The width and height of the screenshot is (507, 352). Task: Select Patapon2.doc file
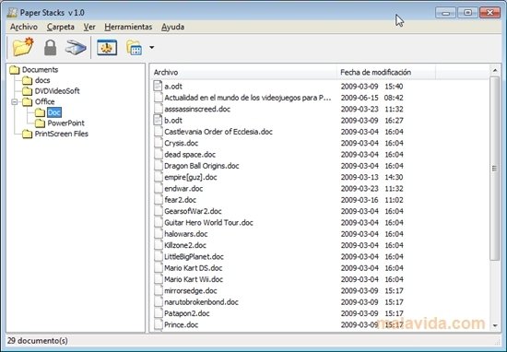point(186,313)
